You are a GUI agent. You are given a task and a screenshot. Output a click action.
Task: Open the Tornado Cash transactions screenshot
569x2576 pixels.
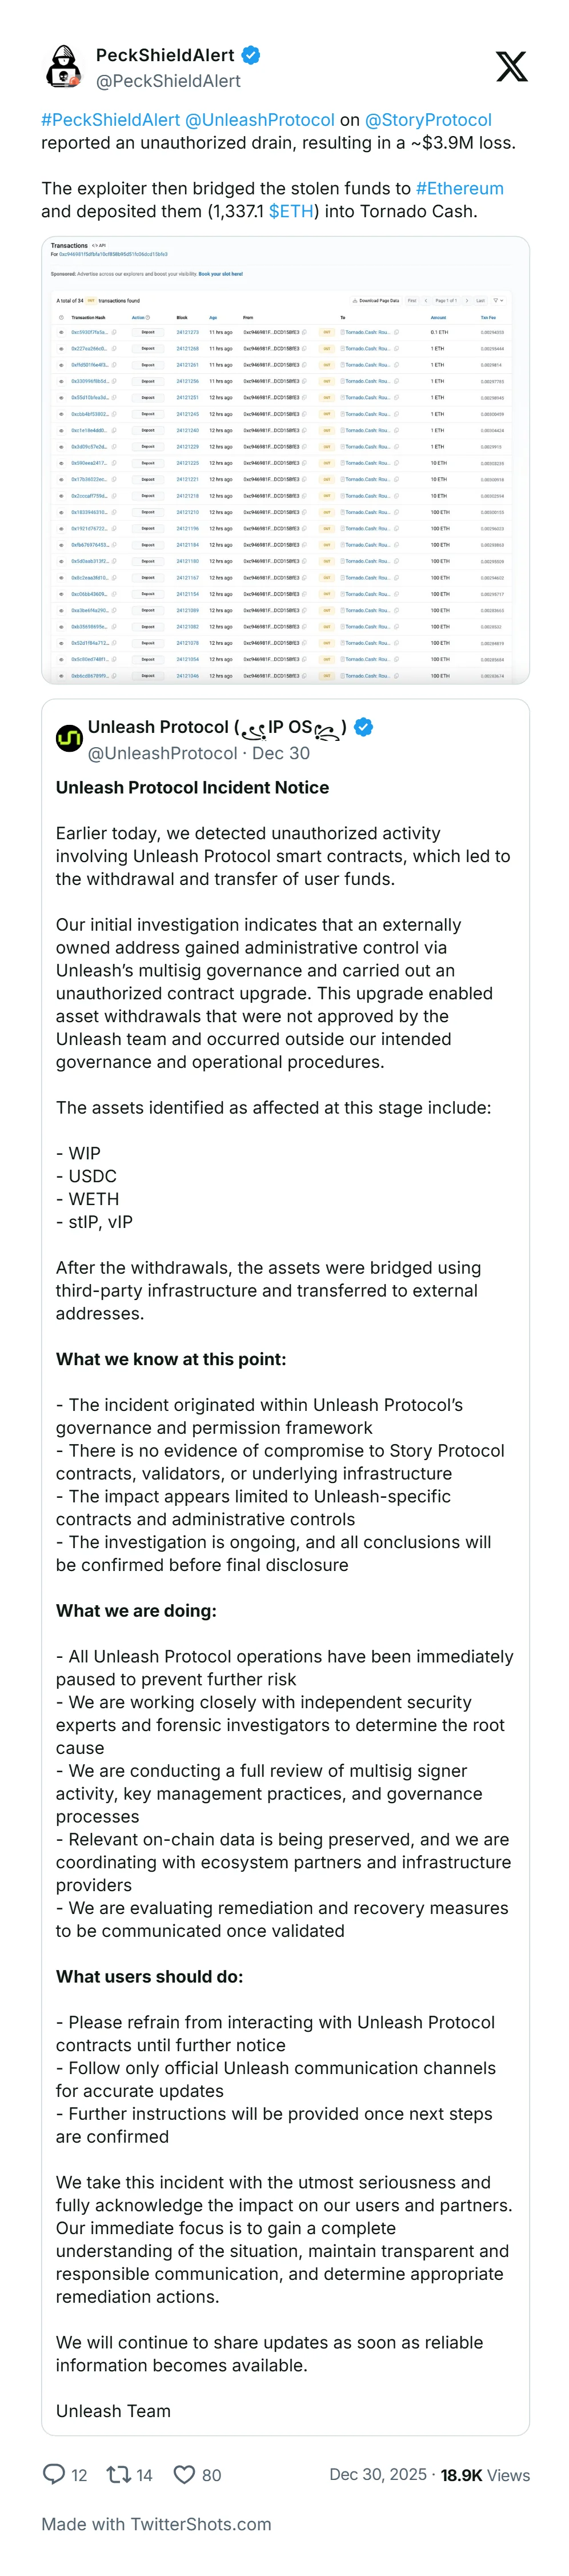coord(285,460)
